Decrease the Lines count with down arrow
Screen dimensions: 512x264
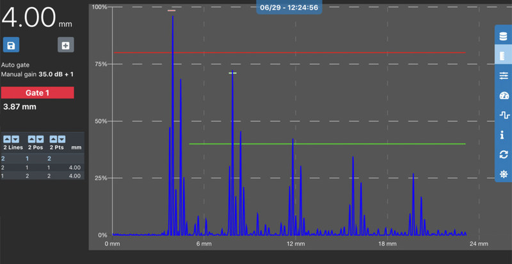point(15,139)
